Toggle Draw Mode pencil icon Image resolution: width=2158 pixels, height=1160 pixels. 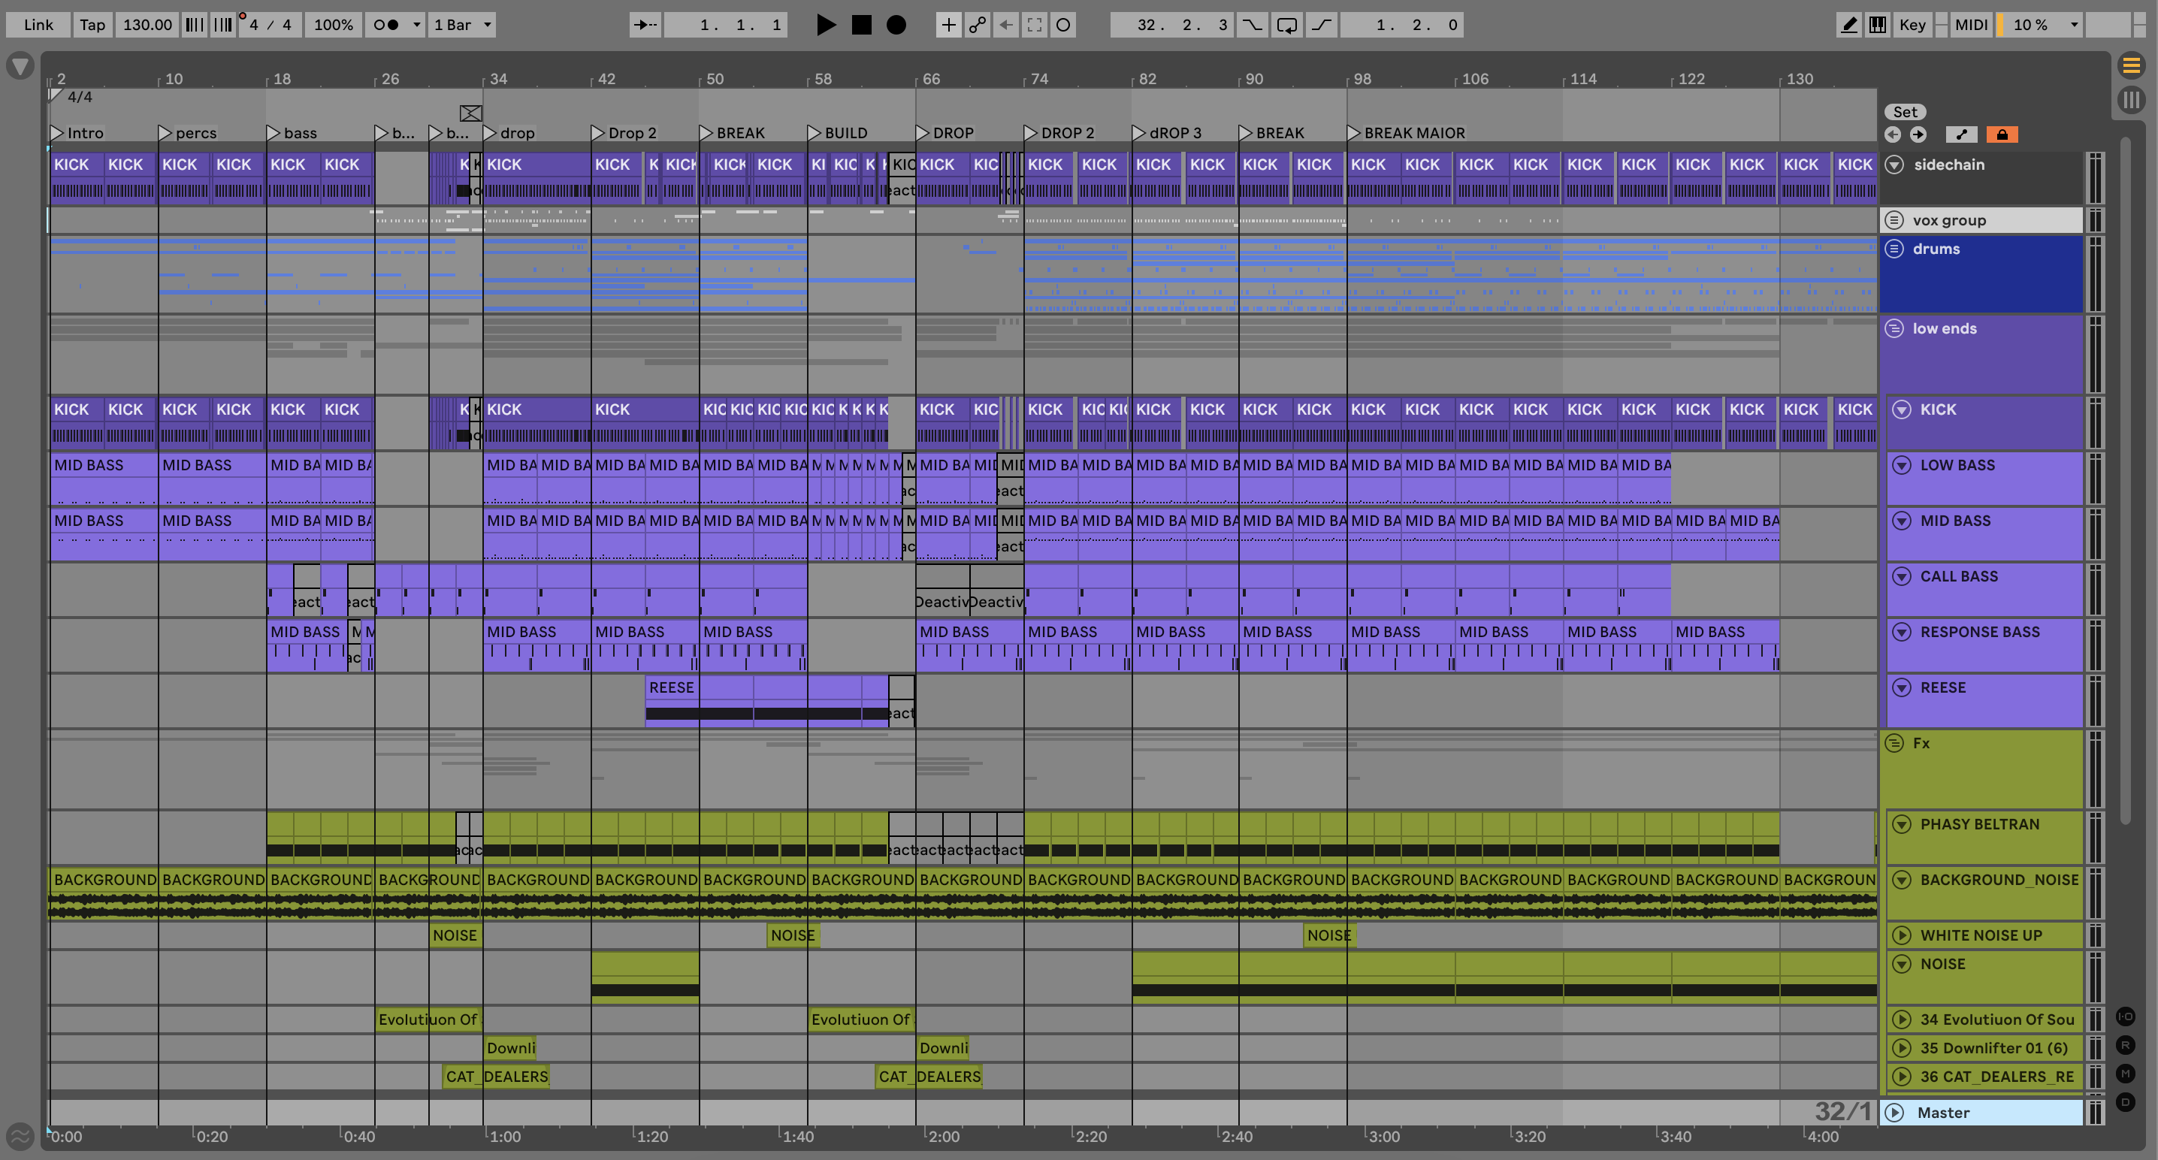click(x=1848, y=25)
